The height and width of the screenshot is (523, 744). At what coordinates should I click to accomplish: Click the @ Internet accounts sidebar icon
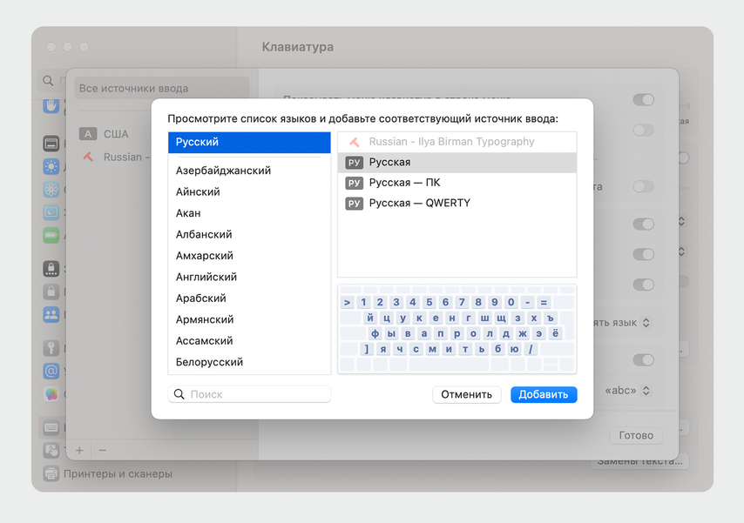pos(51,371)
